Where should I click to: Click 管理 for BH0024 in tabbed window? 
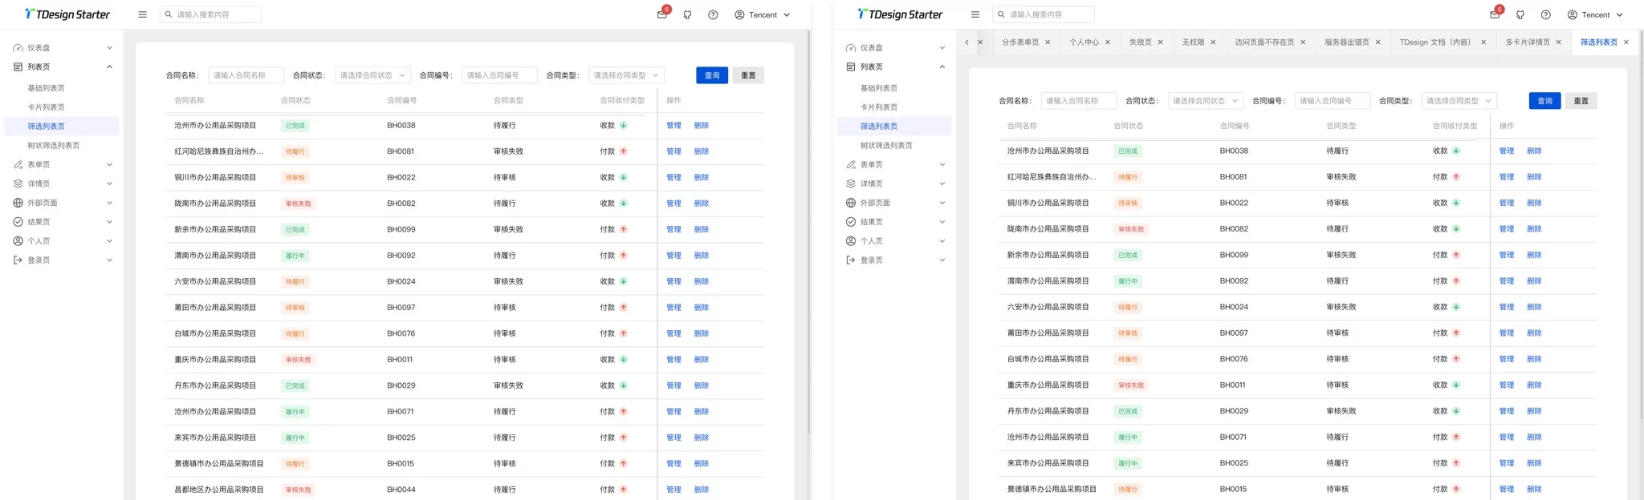tap(1507, 307)
